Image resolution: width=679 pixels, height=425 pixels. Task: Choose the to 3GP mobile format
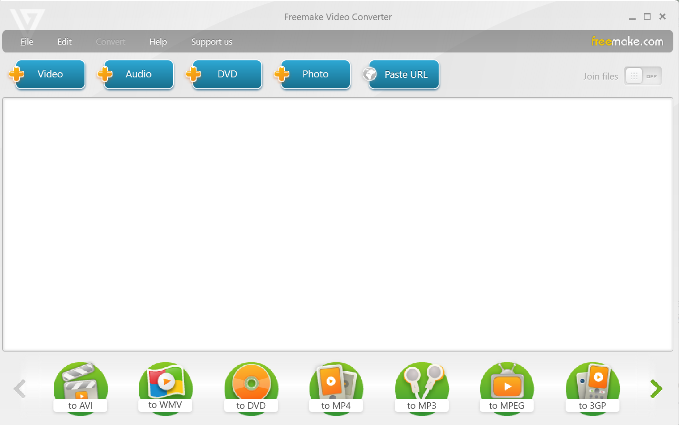592,388
